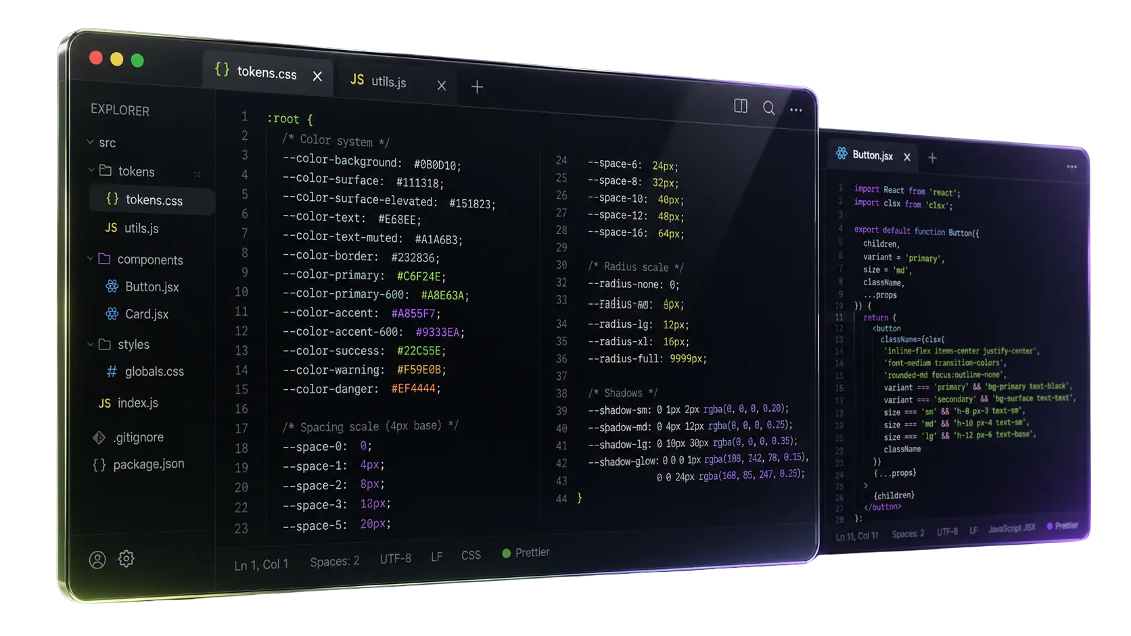Click the hash icon beside globals.css

coord(112,371)
